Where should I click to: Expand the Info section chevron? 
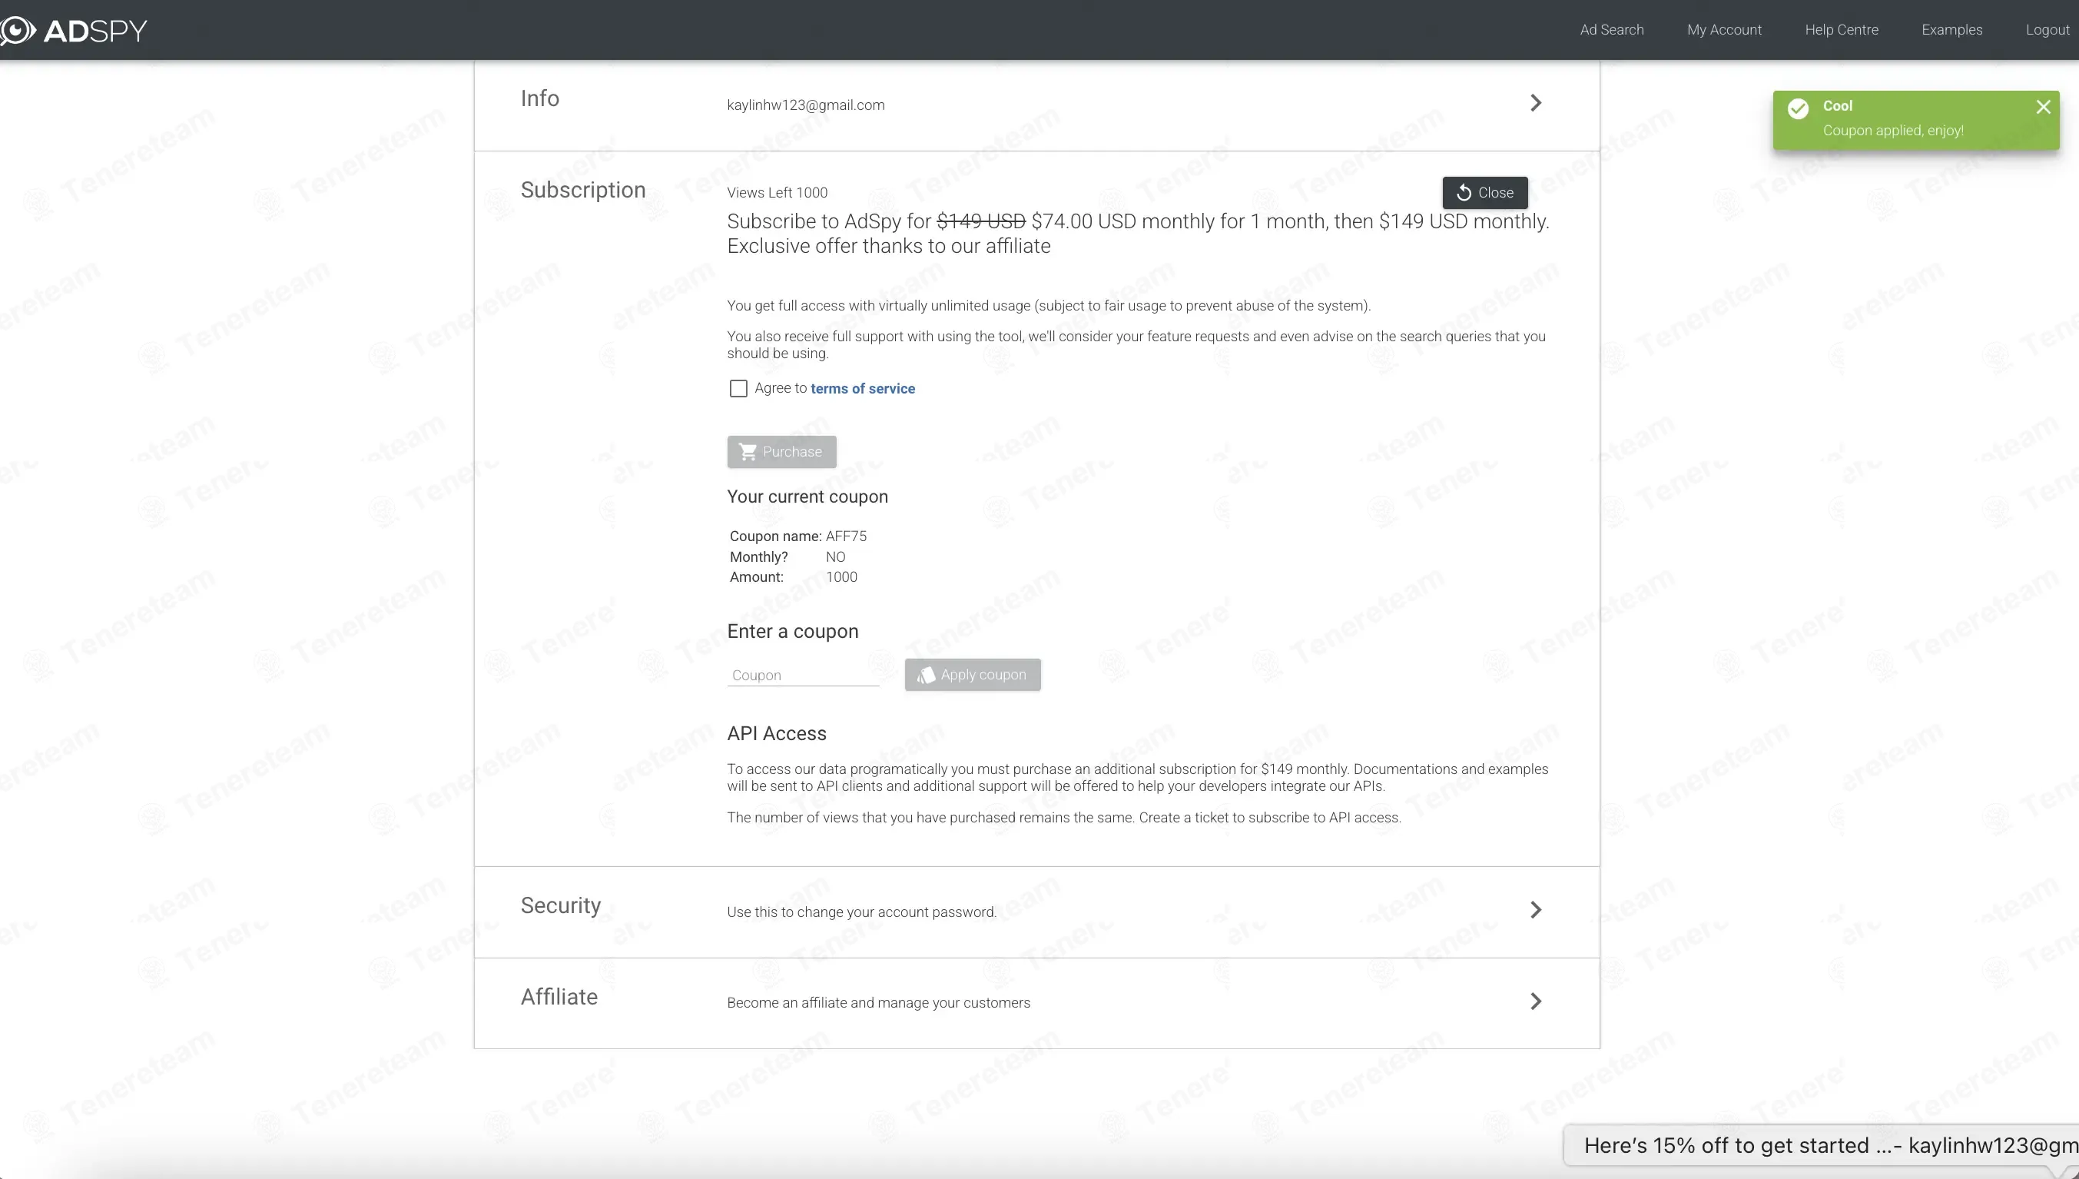[1535, 103]
